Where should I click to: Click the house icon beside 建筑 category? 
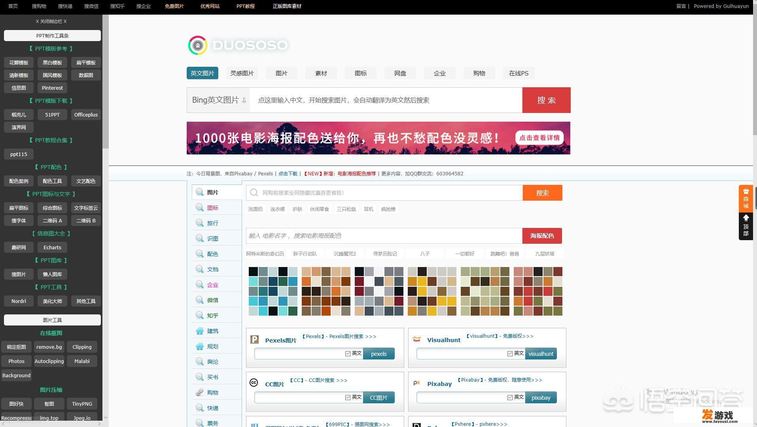[200, 331]
